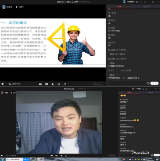Click chat message '实习完再说' in top chat
160x161 pixels.
pos(114,31)
